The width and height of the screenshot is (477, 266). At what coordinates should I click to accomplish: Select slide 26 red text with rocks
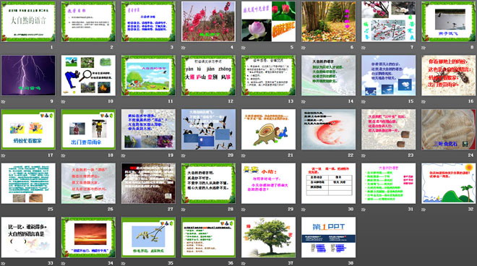click(88, 183)
